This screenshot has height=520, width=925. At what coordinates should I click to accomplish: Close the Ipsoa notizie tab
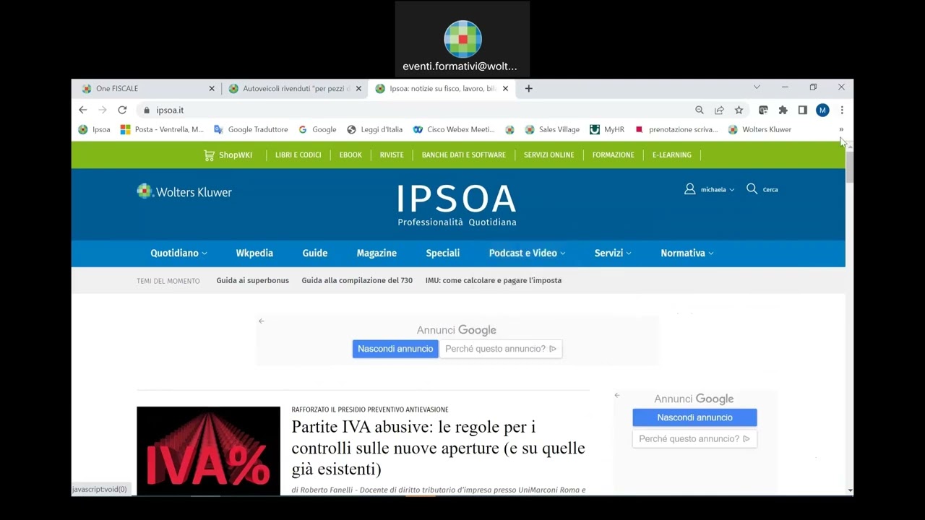tap(505, 88)
